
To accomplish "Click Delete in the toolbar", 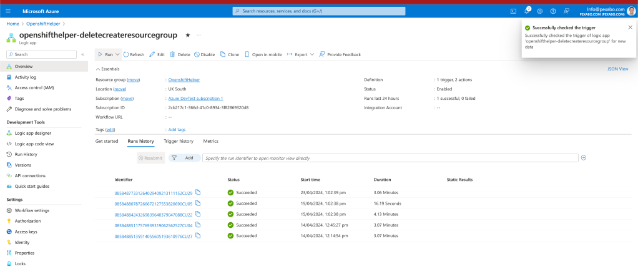I will click(180, 54).
